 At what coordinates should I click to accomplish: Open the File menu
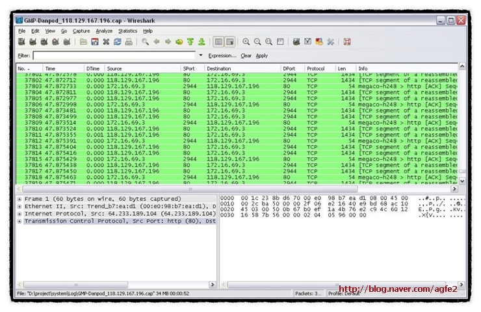click(22, 31)
